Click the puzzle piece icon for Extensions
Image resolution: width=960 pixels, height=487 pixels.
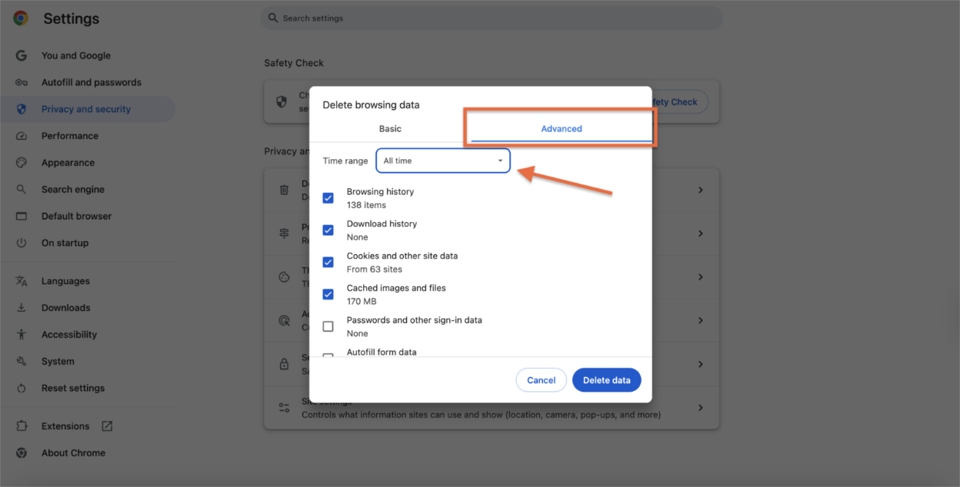point(22,426)
